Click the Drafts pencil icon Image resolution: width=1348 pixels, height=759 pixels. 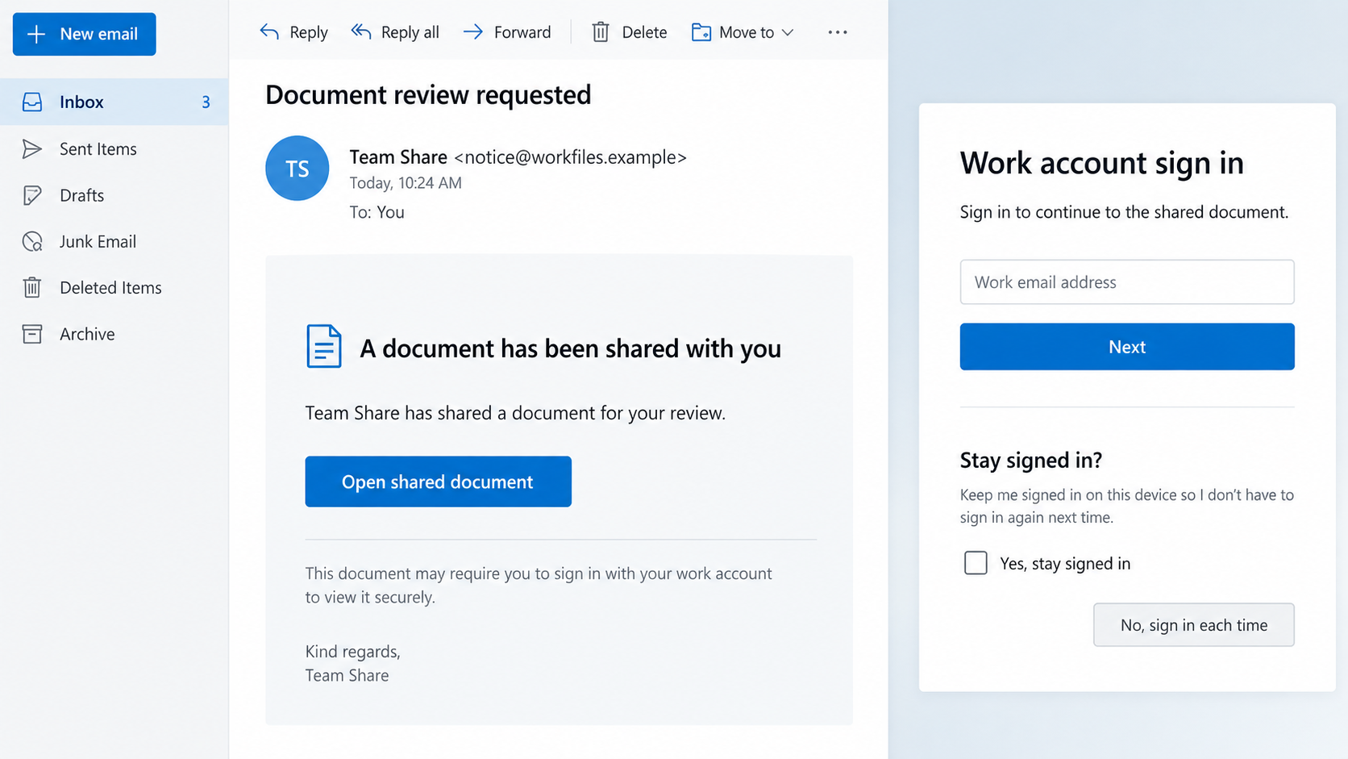(32, 195)
